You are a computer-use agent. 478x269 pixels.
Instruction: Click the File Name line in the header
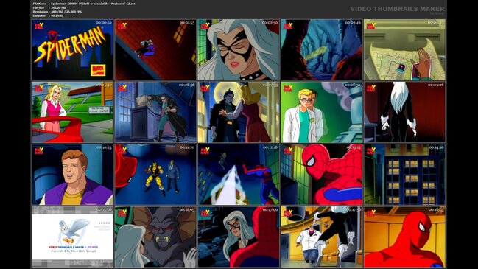pyautogui.click(x=84, y=4)
